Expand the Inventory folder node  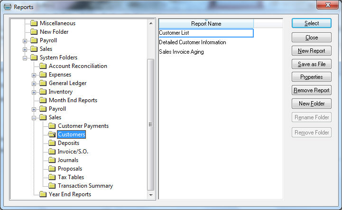tap(34, 92)
